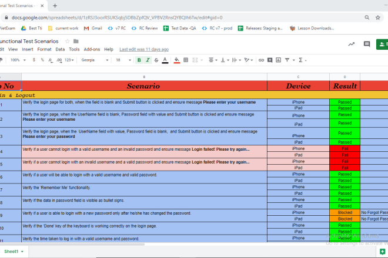The width and height of the screenshot is (388, 258).
Task: Open Text wrapping dropdown
Action: [236, 60]
